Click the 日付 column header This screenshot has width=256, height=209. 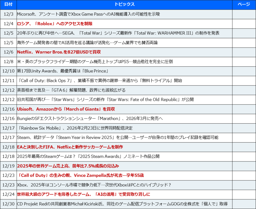(8, 5)
